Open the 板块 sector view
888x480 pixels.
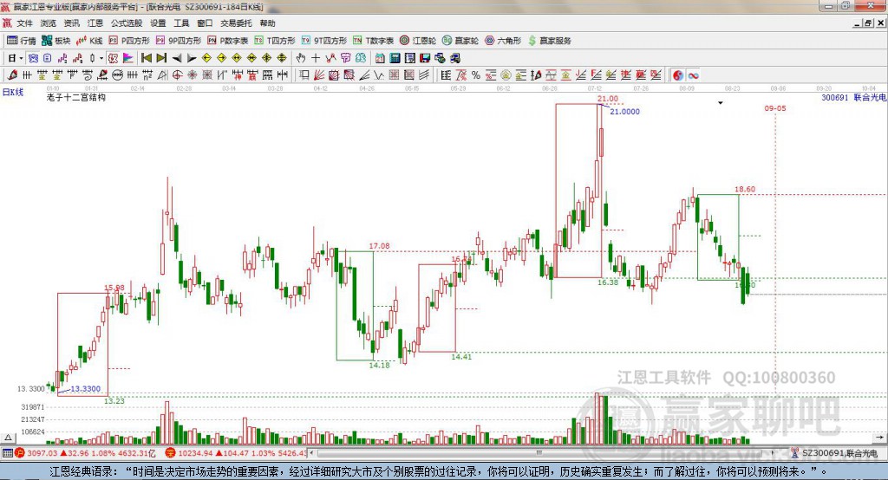point(56,41)
